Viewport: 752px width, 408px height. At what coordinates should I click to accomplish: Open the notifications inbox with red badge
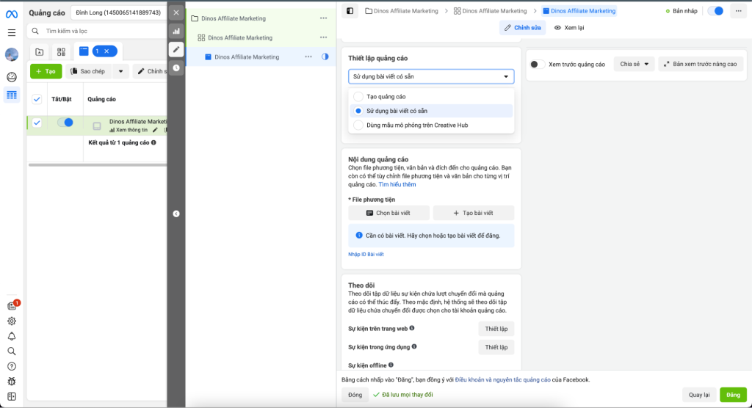tap(12, 305)
